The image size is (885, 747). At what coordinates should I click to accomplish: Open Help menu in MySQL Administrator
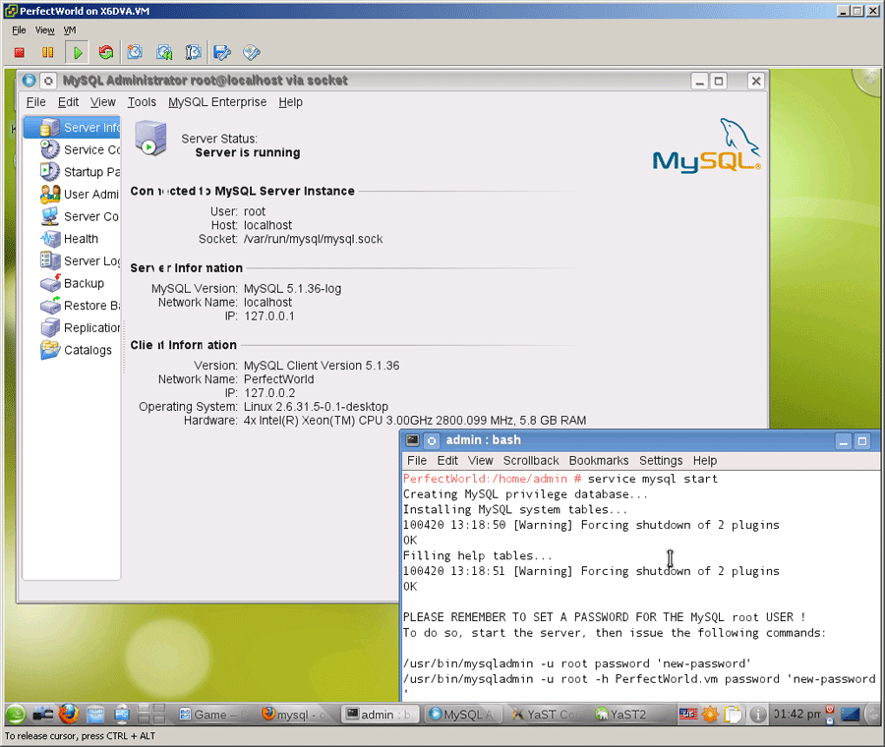point(291,102)
